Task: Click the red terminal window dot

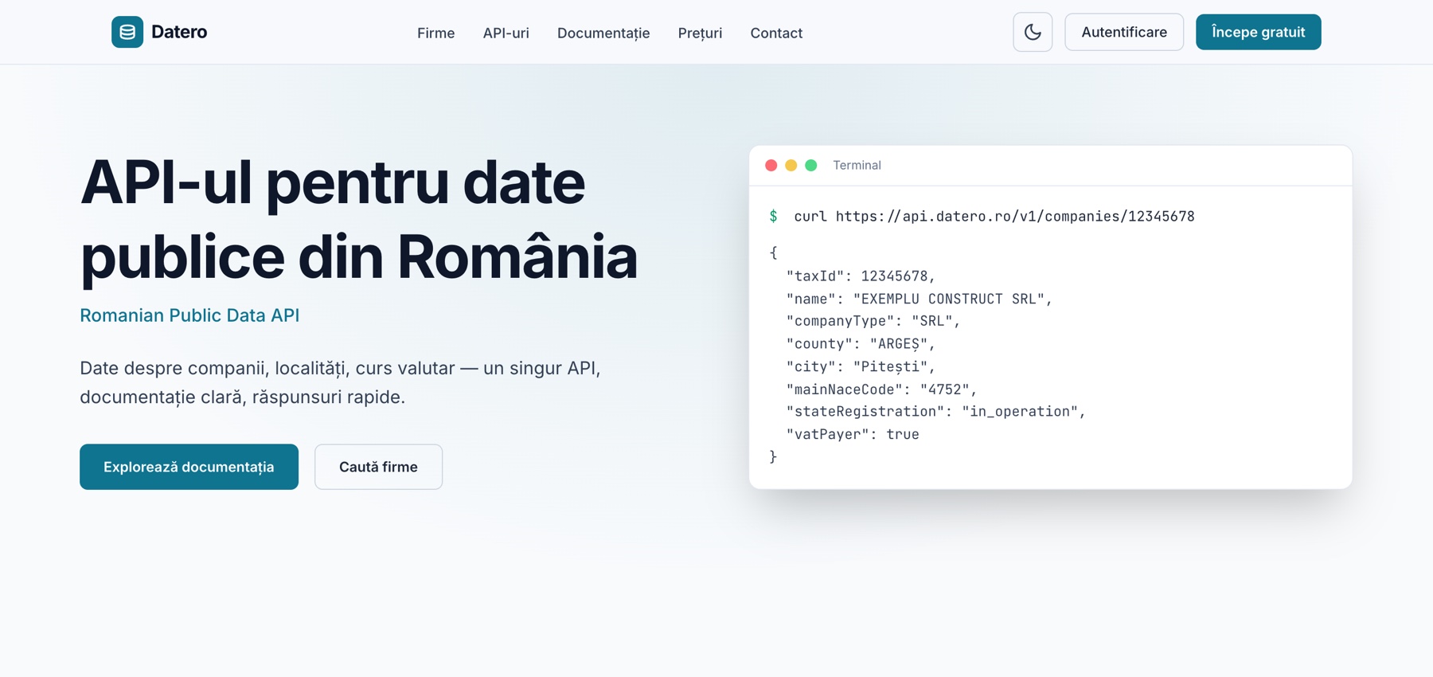Action: [x=771, y=165]
